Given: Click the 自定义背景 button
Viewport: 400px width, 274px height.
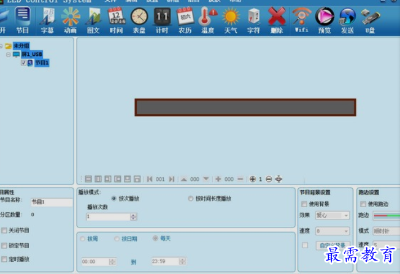Looking at the screenshot, I should click(x=333, y=245).
